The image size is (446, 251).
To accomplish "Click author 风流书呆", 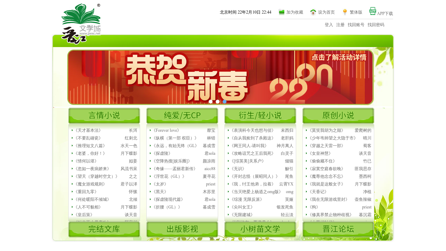I will tap(129, 169).
